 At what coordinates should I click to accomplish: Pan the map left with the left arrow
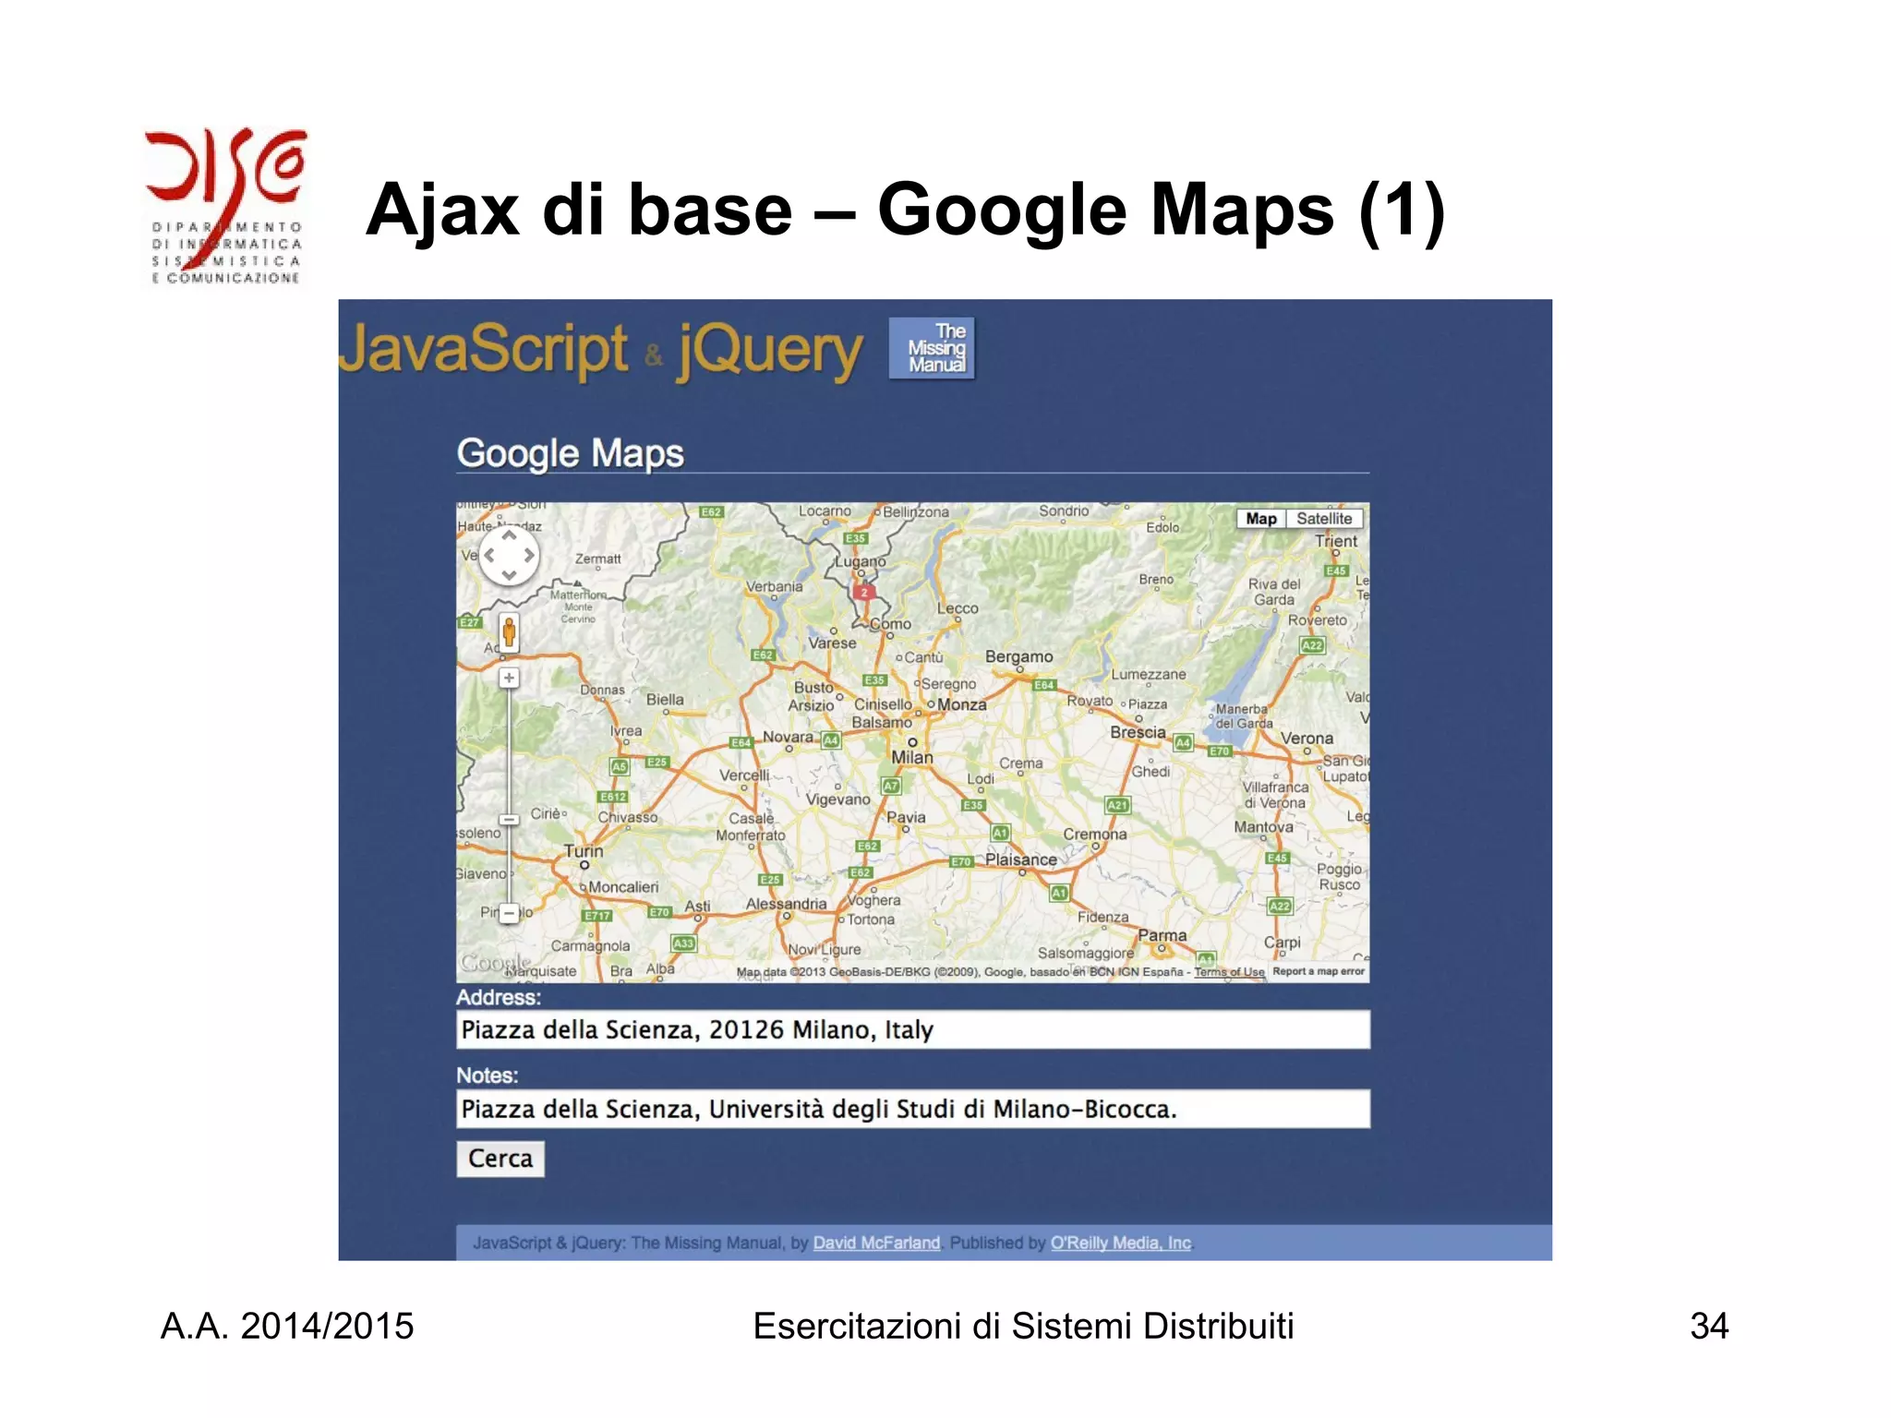pyautogui.click(x=489, y=556)
